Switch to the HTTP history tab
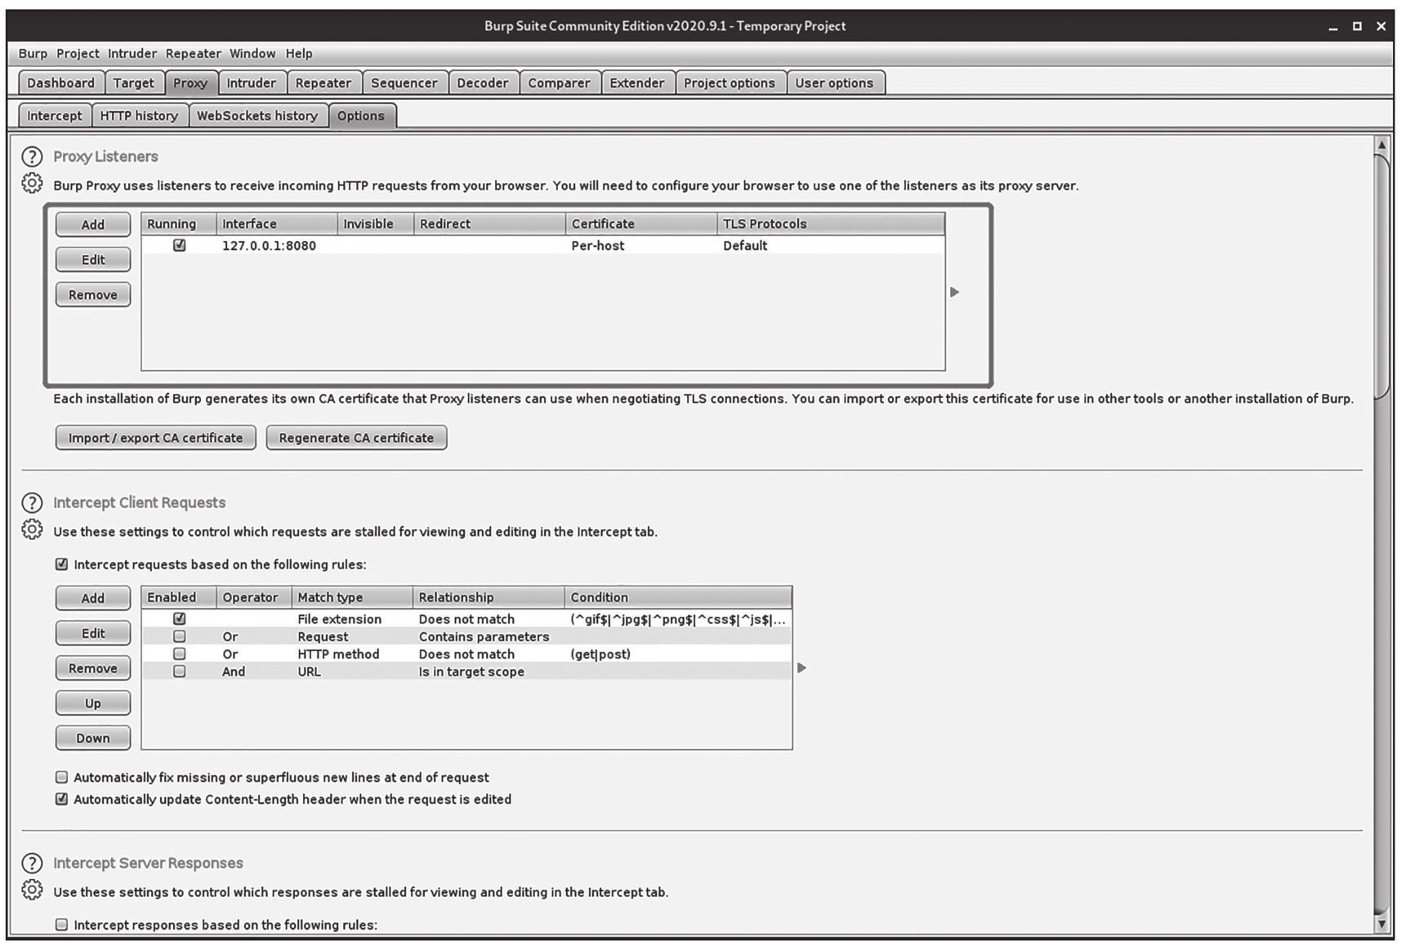Image resolution: width=1401 pixels, height=946 pixels. click(139, 116)
